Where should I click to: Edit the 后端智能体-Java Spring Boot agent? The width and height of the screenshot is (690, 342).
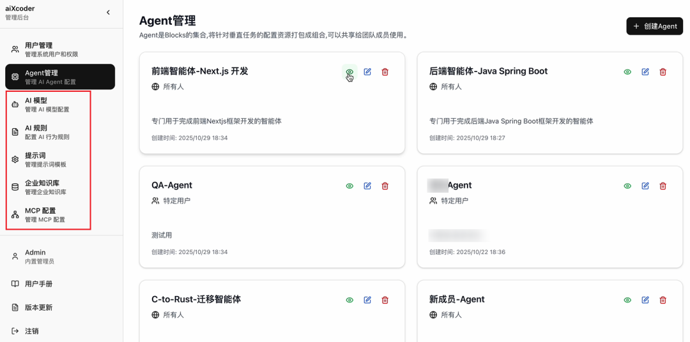(x=645, y=72)
